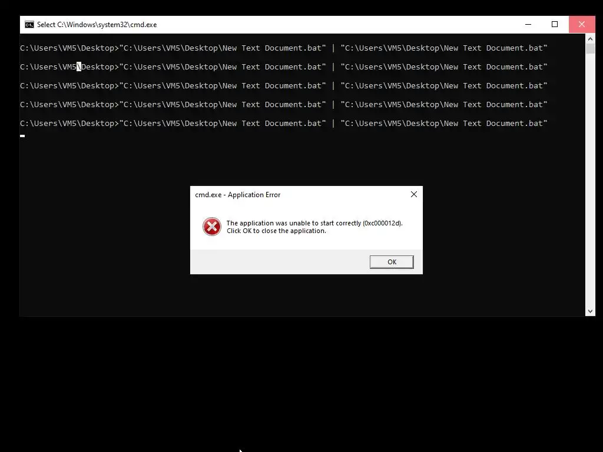Click the 'Click OK to close the application' text
Screen dimensions: 603x452
tap(276, 231)
